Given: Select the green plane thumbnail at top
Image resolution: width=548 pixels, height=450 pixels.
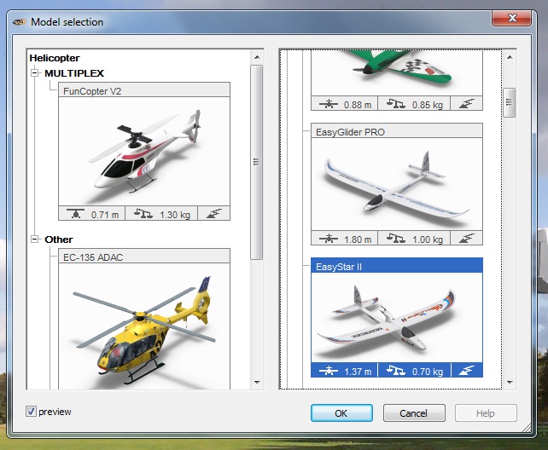Looking at the screenshot, I should [x=397, y=72].
